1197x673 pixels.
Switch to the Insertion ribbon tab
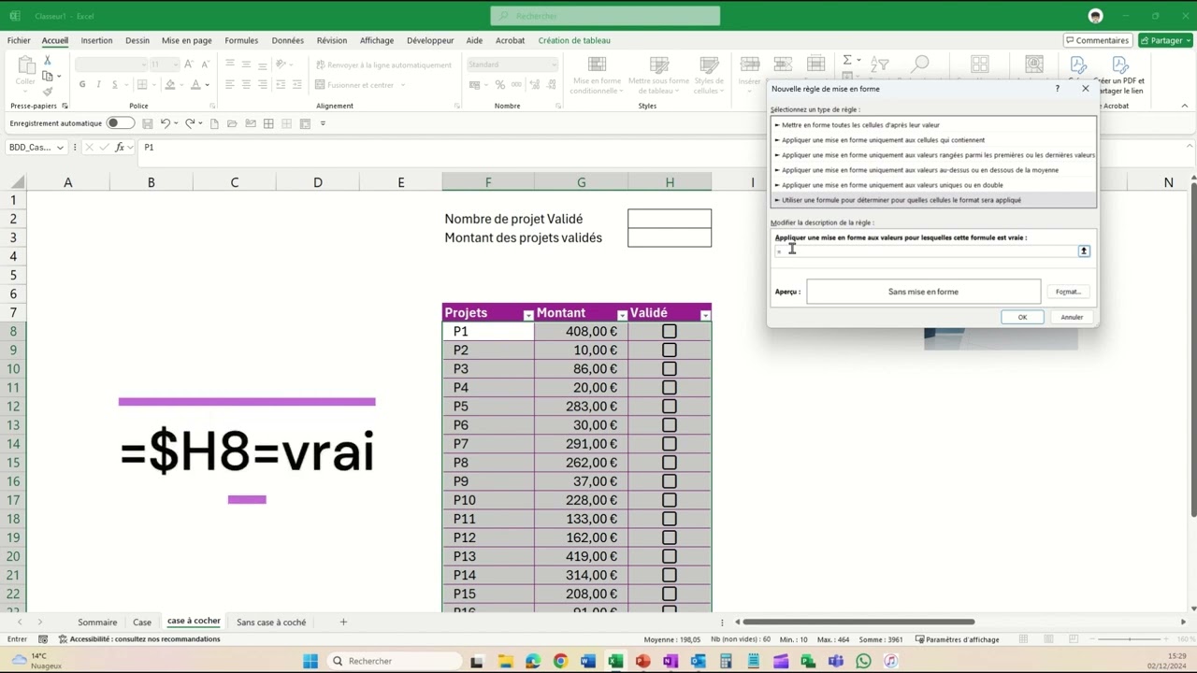pyautogui.click(x=96, y=40)
